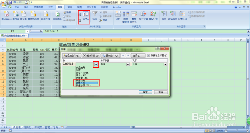The height and width of the screenshot is (133, 250).
Task: Click the 合并计算 consolidate icon
Action: tap(143, 15)
